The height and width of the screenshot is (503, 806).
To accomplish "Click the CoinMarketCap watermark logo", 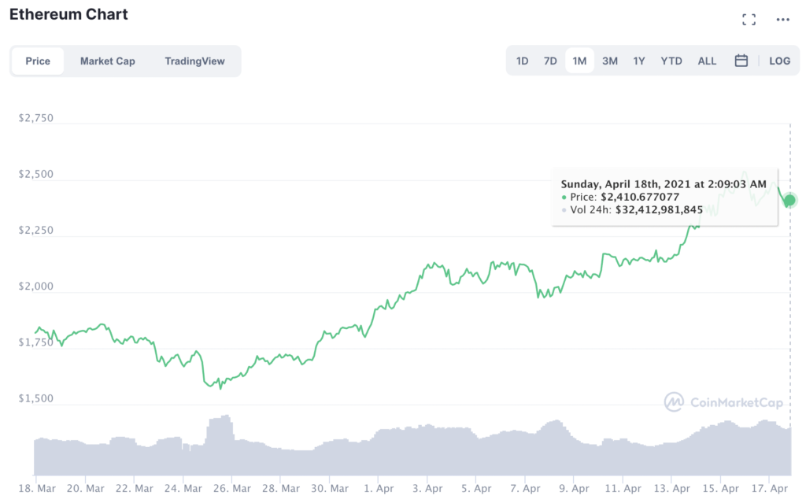I will [723, 402].
